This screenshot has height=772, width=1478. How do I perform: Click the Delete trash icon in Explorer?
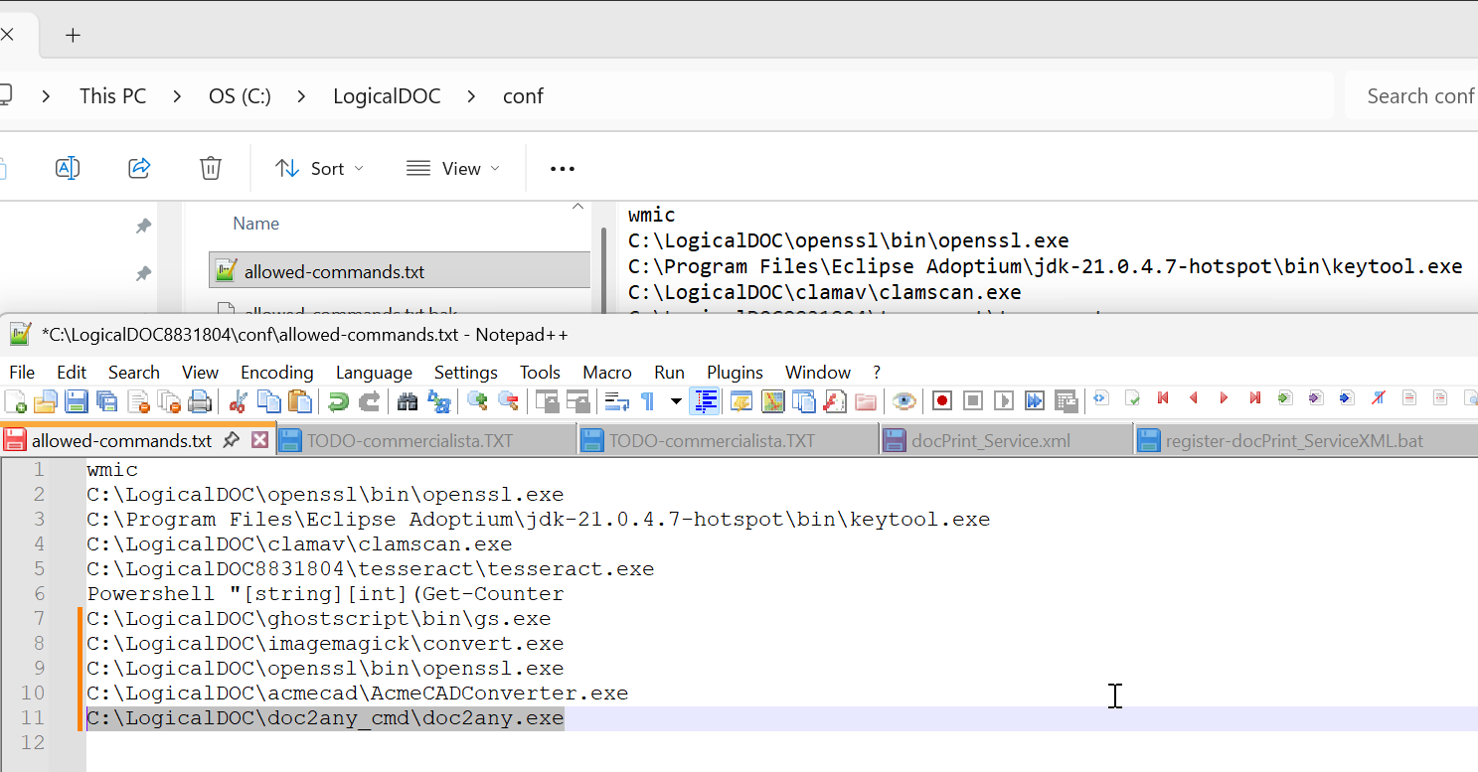[211, 168]
